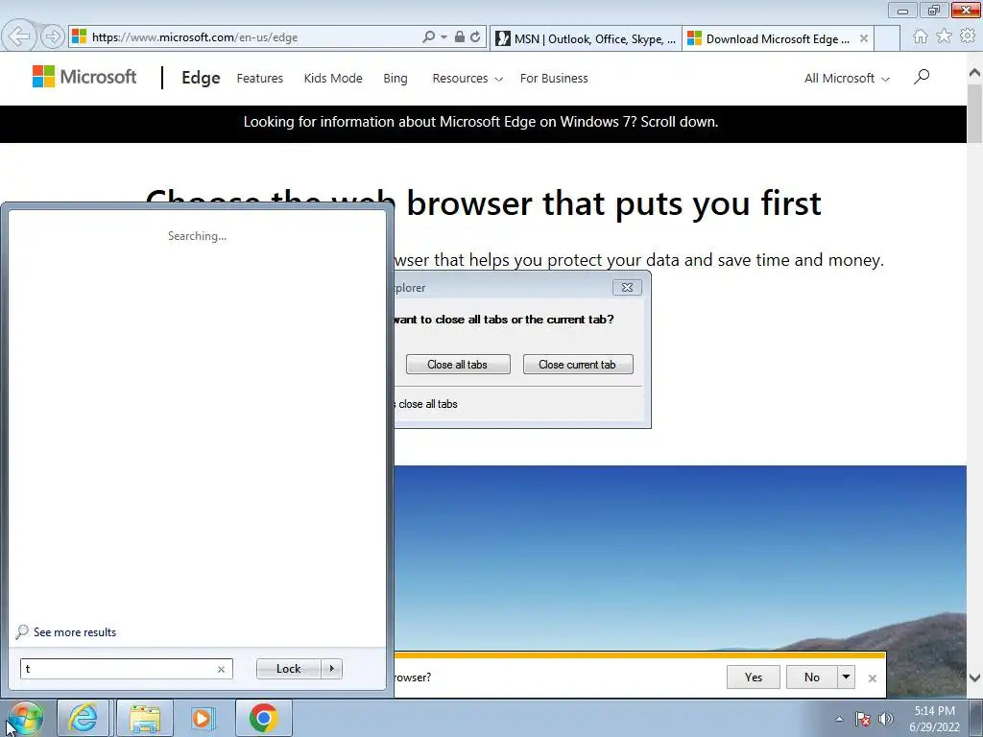Click the volume speaker tray icon
Viewport: 983px width, 737px height.
click(885, 719)
